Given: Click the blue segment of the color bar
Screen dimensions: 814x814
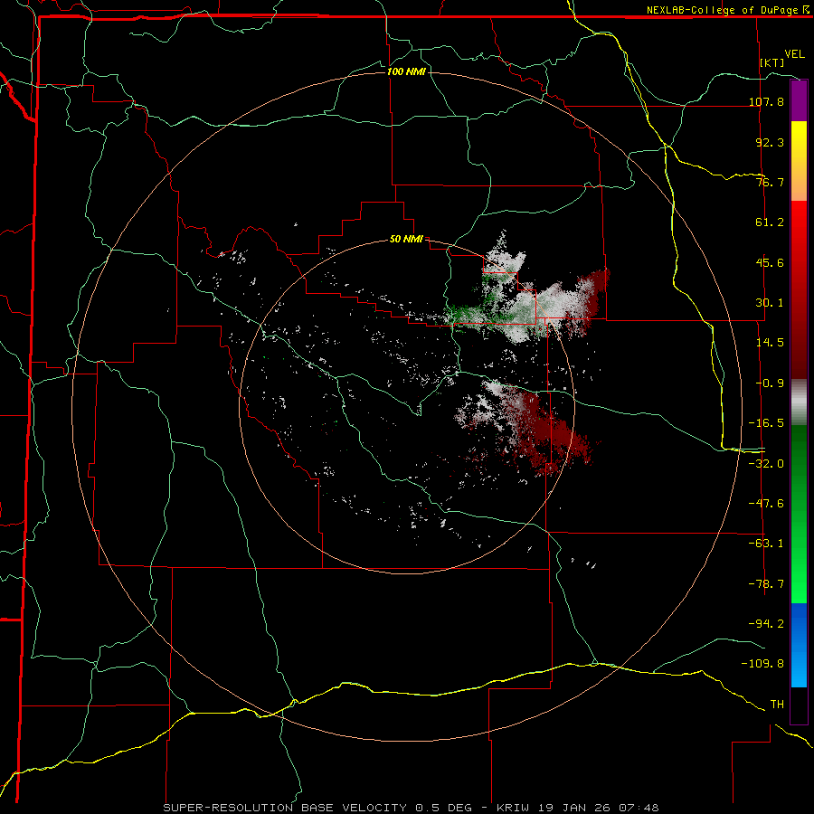Looking at the screenshot, I should pyautogui.click(x=799, y=645).
